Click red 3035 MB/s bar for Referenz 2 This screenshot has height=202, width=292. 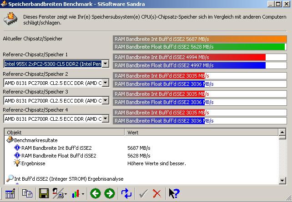tap(200, 76)
